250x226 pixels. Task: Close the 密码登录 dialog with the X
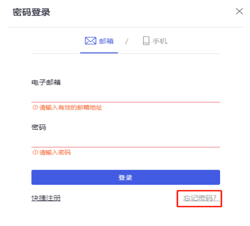(239, 11)
